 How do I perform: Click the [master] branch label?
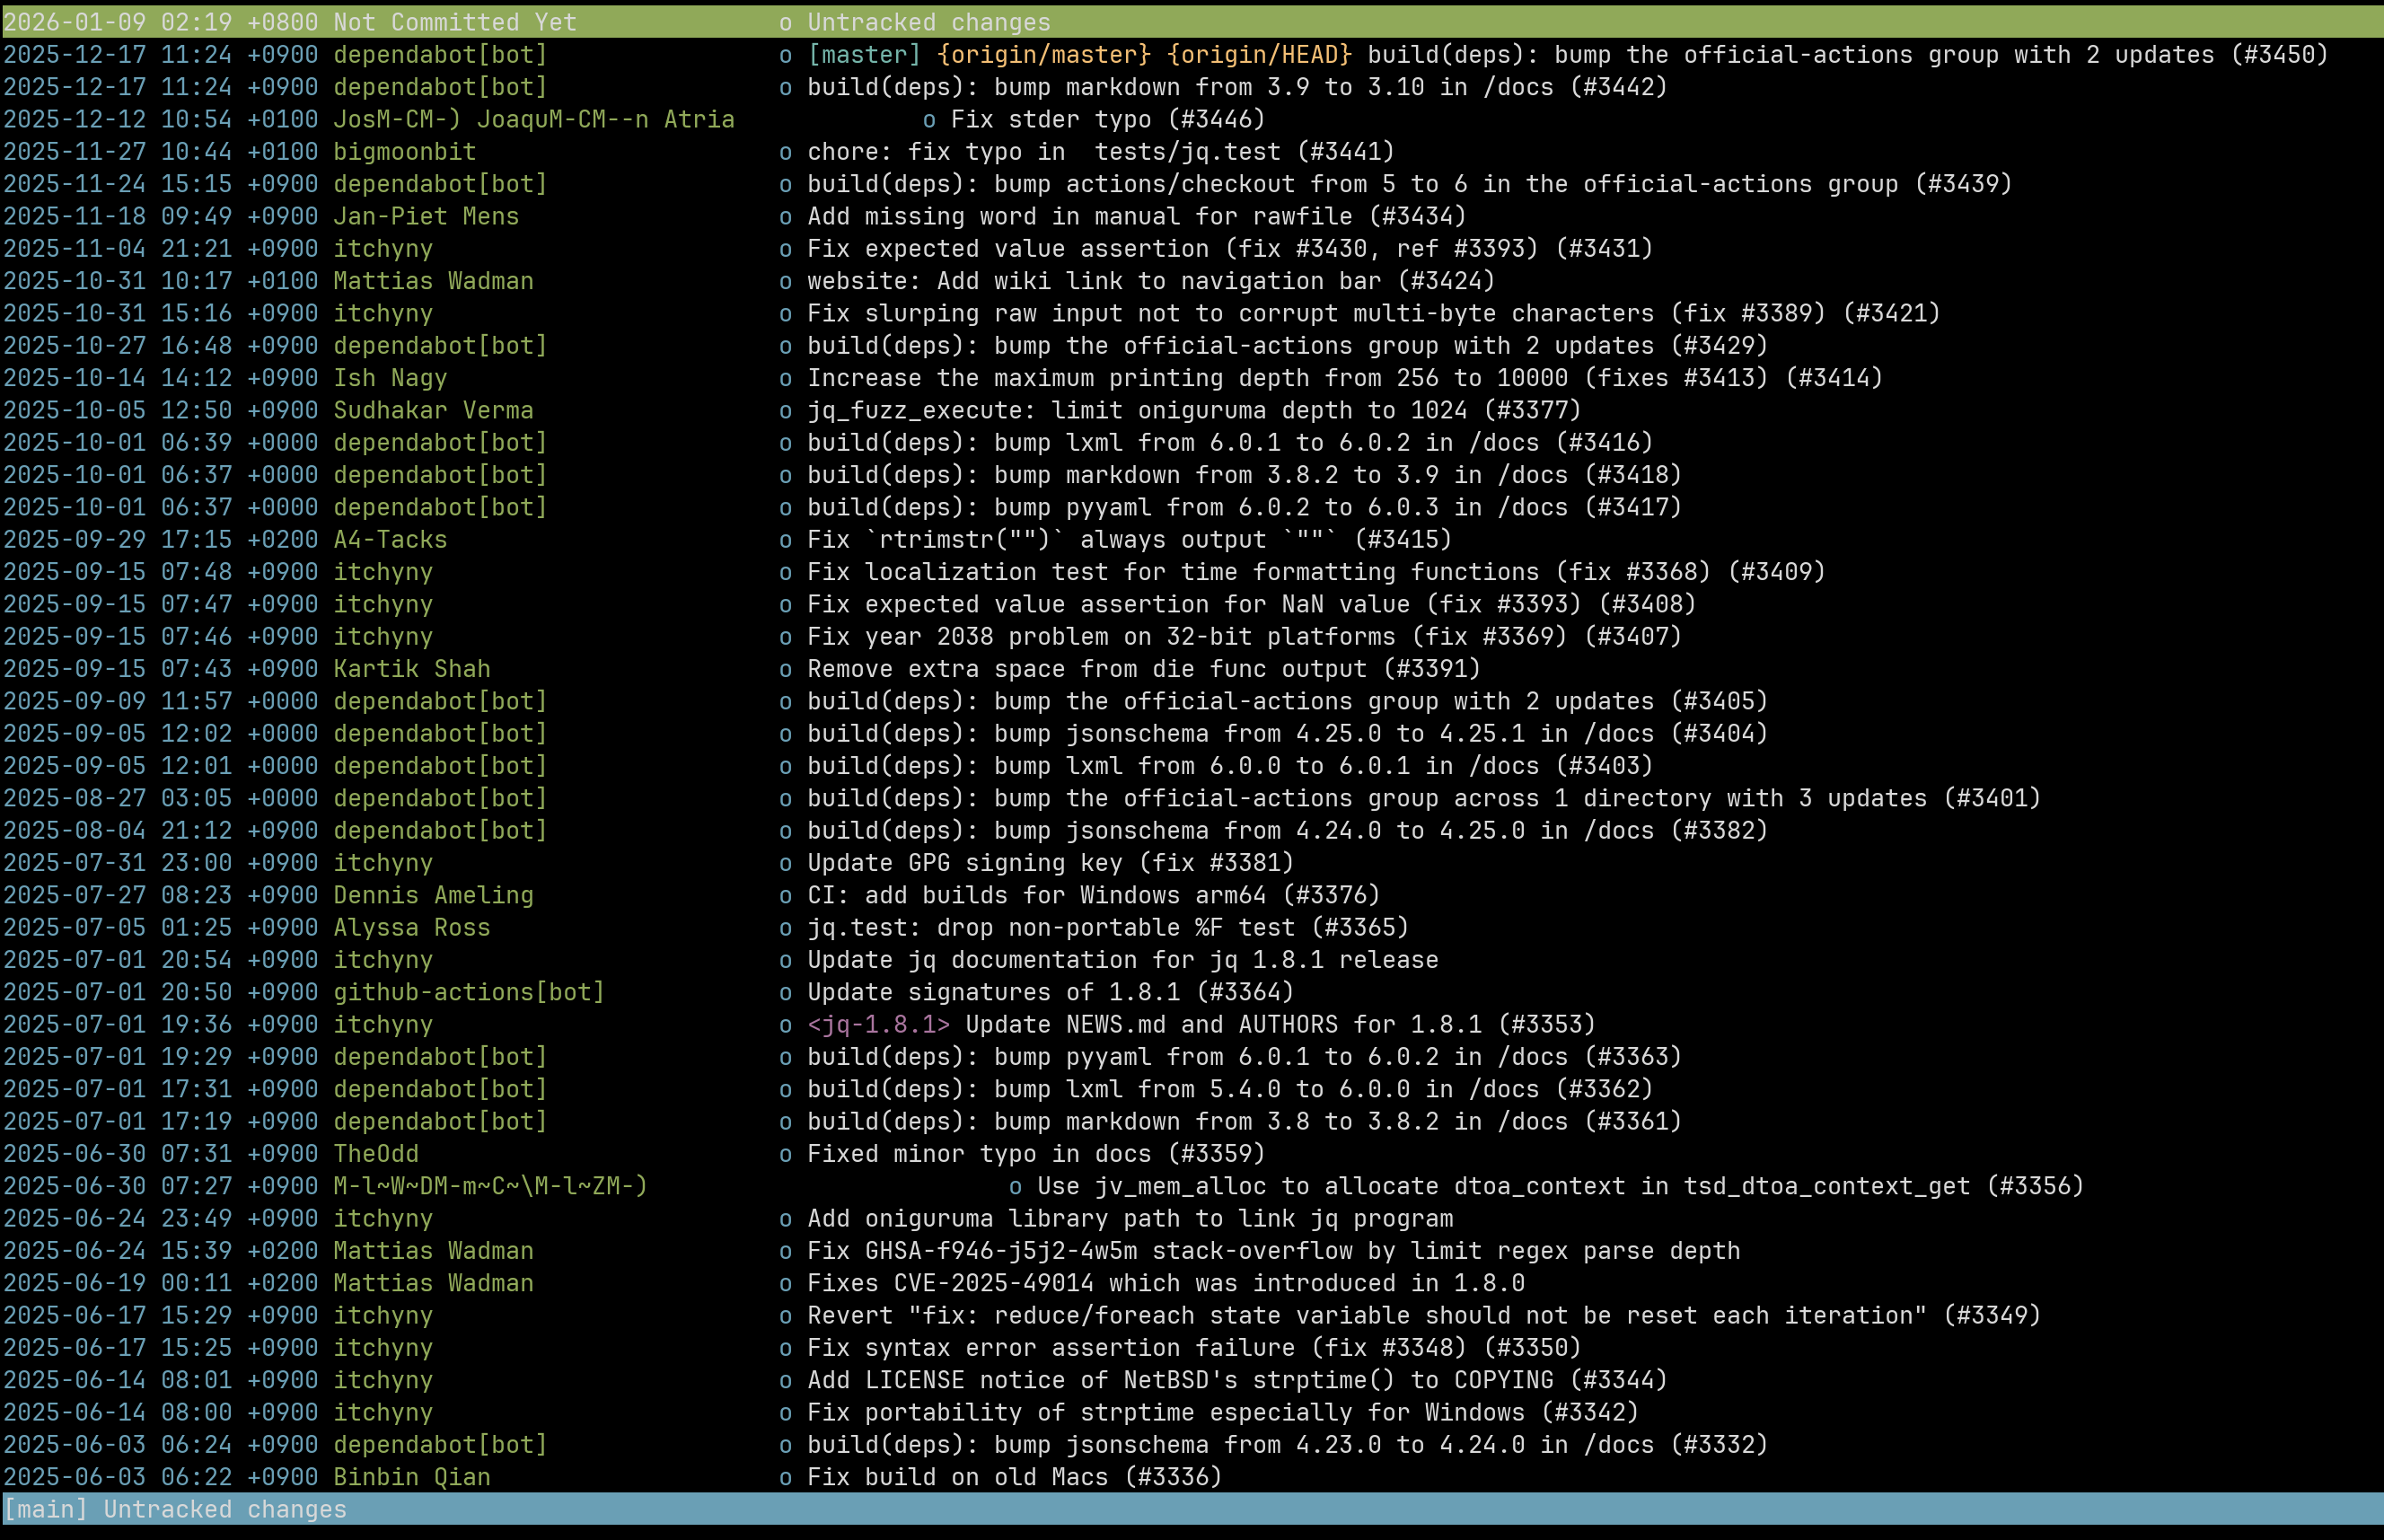tap(863, 55)
